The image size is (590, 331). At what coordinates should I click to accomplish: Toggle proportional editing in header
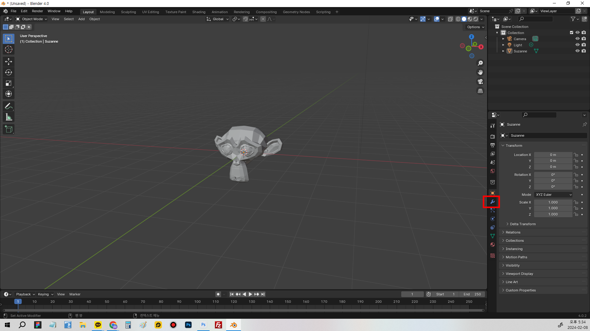[263, 19]
